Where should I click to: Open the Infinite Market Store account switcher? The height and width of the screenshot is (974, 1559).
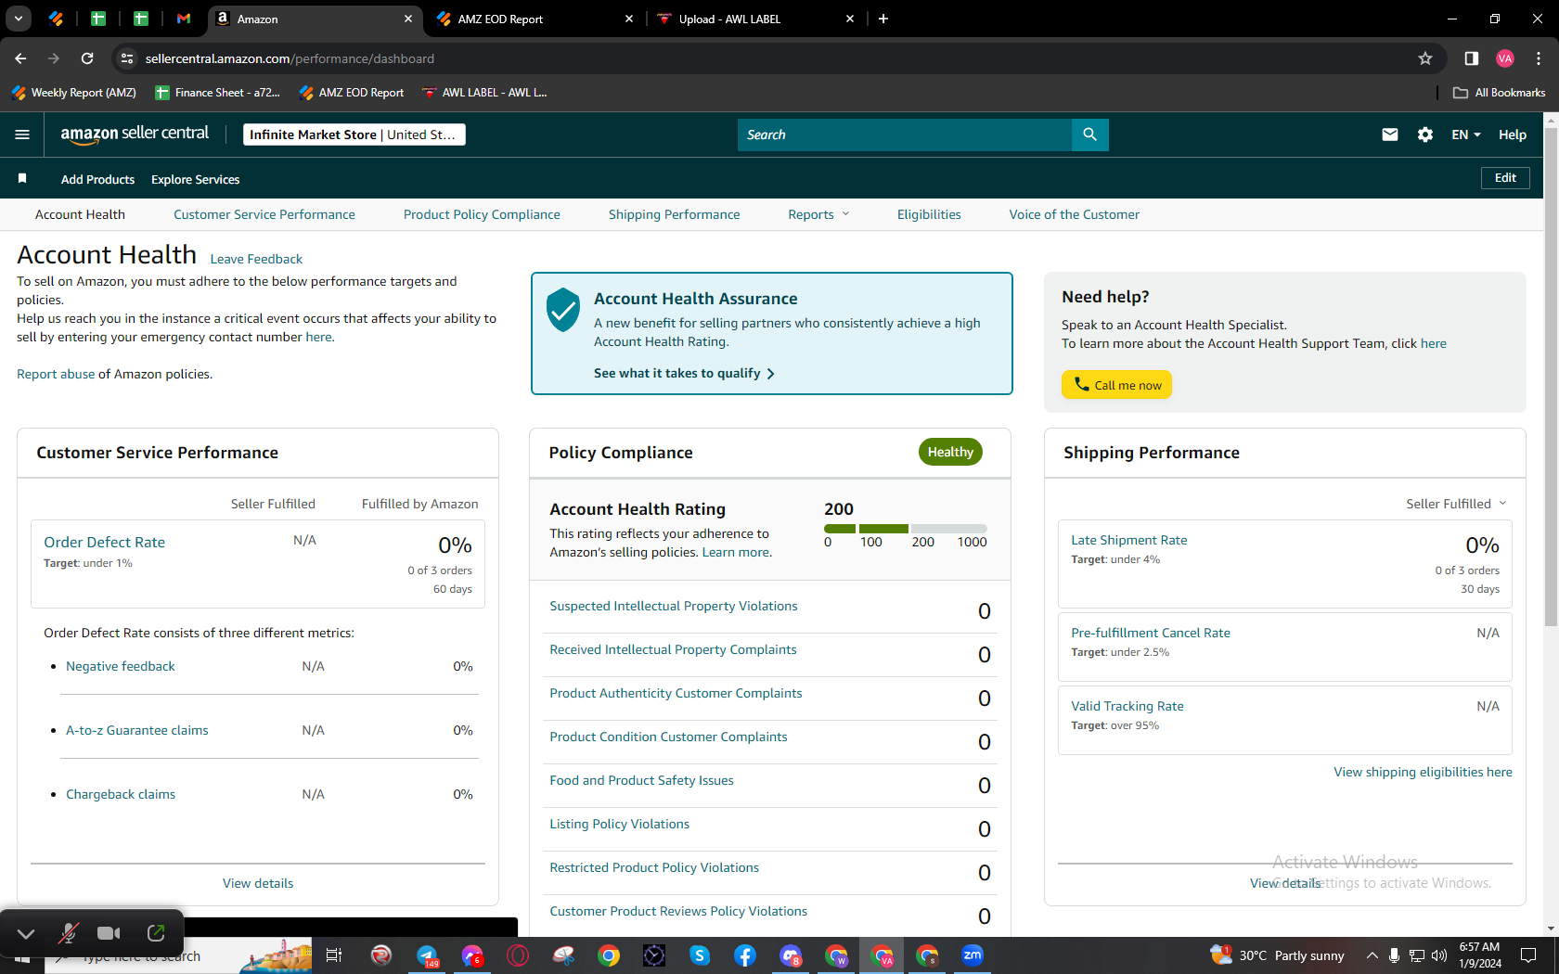pyautogui.click(x=354, y=135)
